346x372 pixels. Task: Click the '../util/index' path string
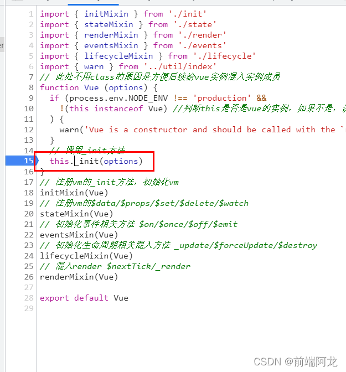tap(180, 66)
